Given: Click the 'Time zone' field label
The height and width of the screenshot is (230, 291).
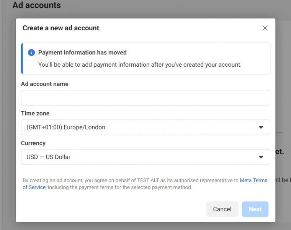Looking at the screenshot, I should [35, 113].
